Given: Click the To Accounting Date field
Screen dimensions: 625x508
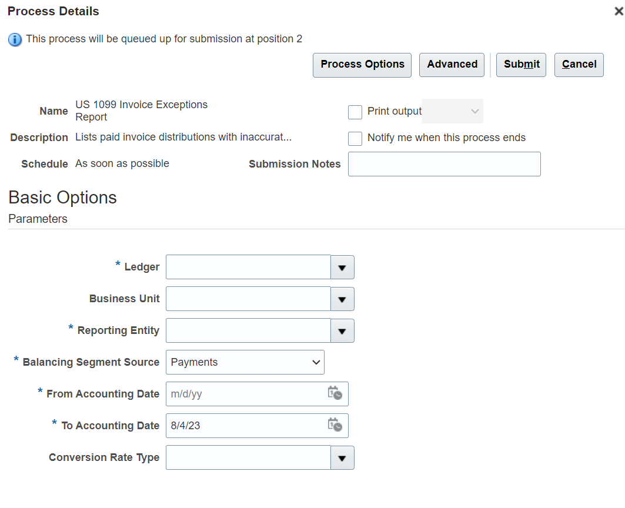Looking at the screenshot, I should (246, 426).
